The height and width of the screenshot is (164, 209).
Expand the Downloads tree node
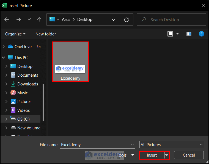pos(6,84)
